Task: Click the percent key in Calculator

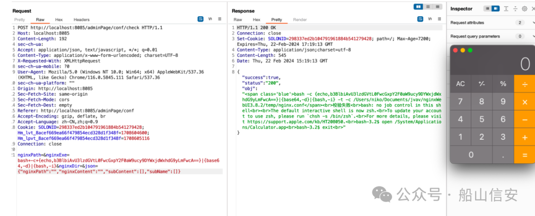Action: pos(503,84)
